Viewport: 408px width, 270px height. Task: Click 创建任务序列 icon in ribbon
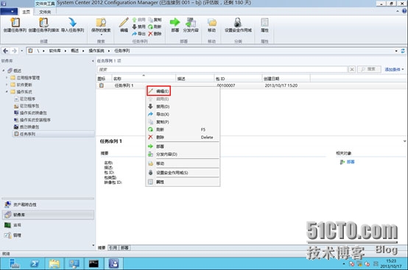15,22
